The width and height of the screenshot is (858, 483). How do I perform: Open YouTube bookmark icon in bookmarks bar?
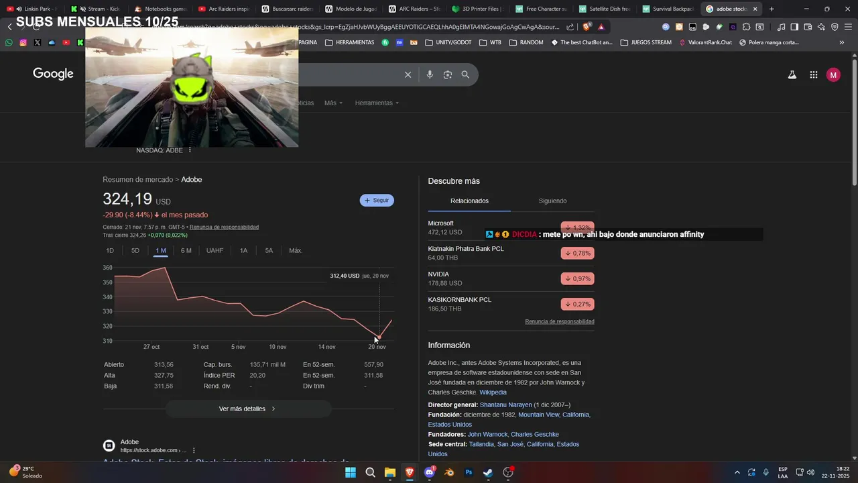click(66, 42)
